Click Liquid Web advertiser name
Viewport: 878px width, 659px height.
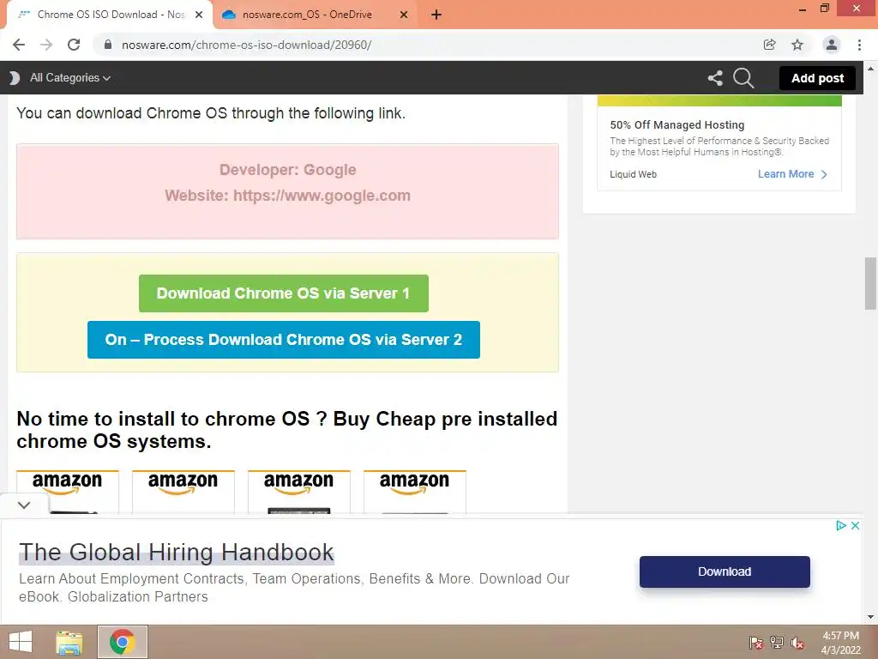coord(633,174)
